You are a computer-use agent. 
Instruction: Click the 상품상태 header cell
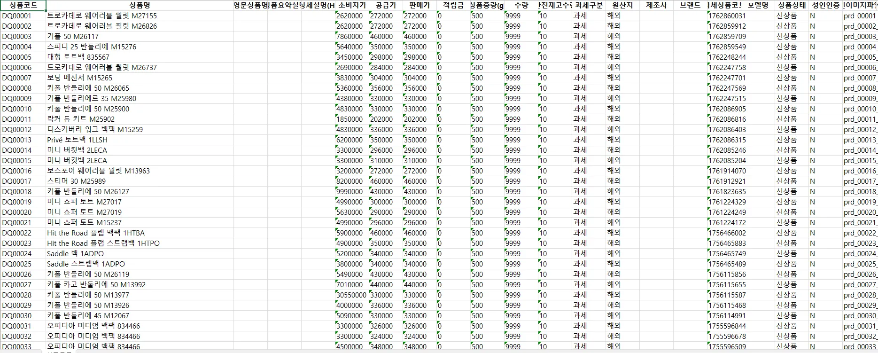tap(792, 5)
